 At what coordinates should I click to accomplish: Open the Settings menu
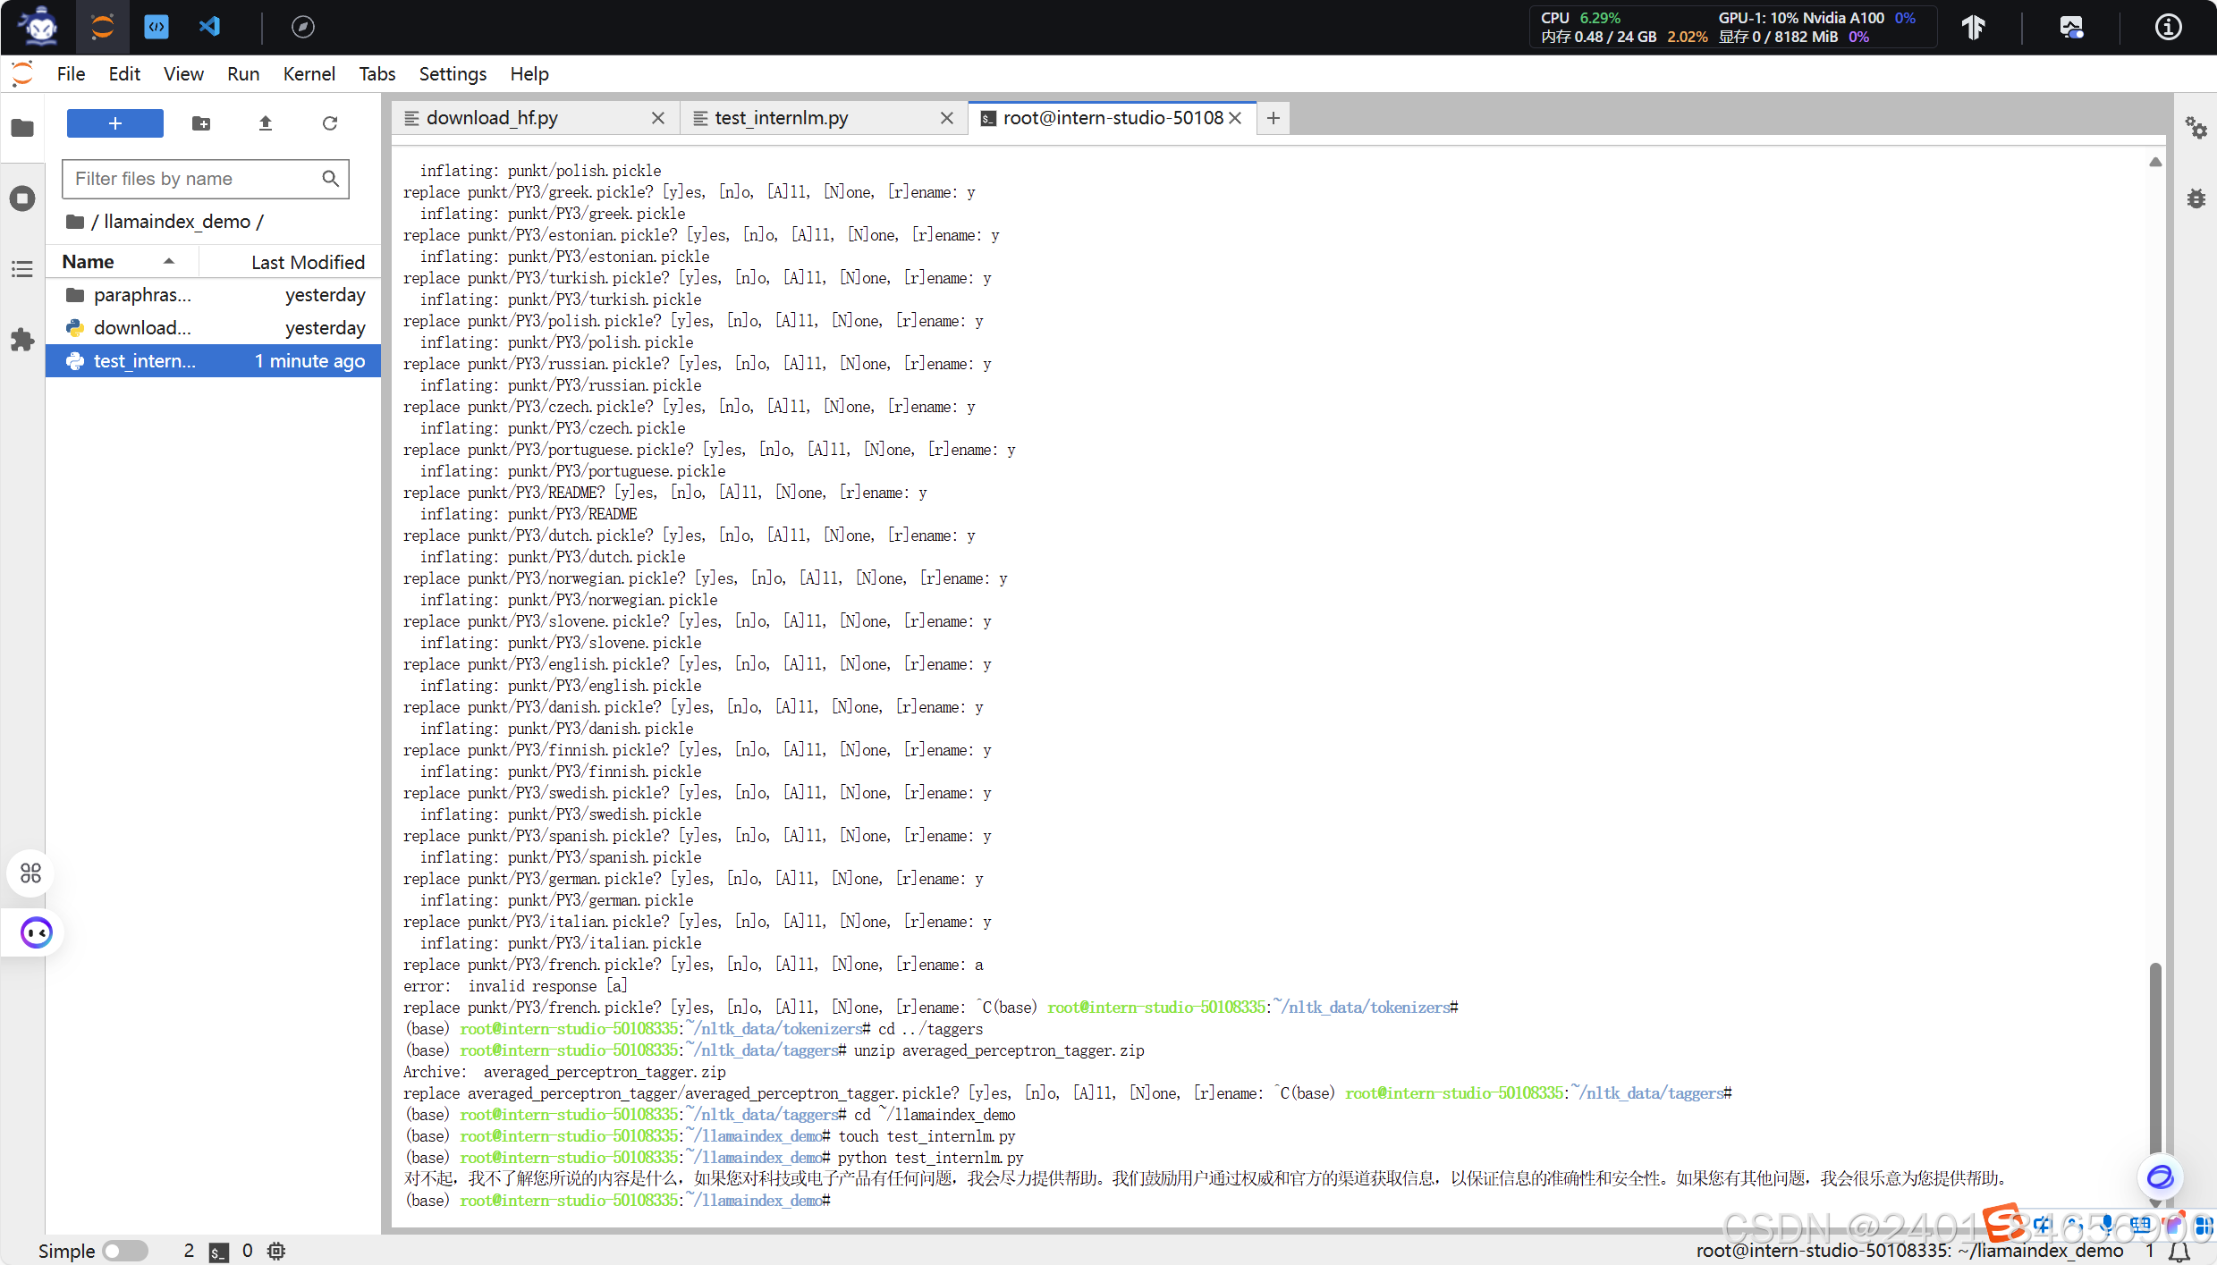pos(453,74)
